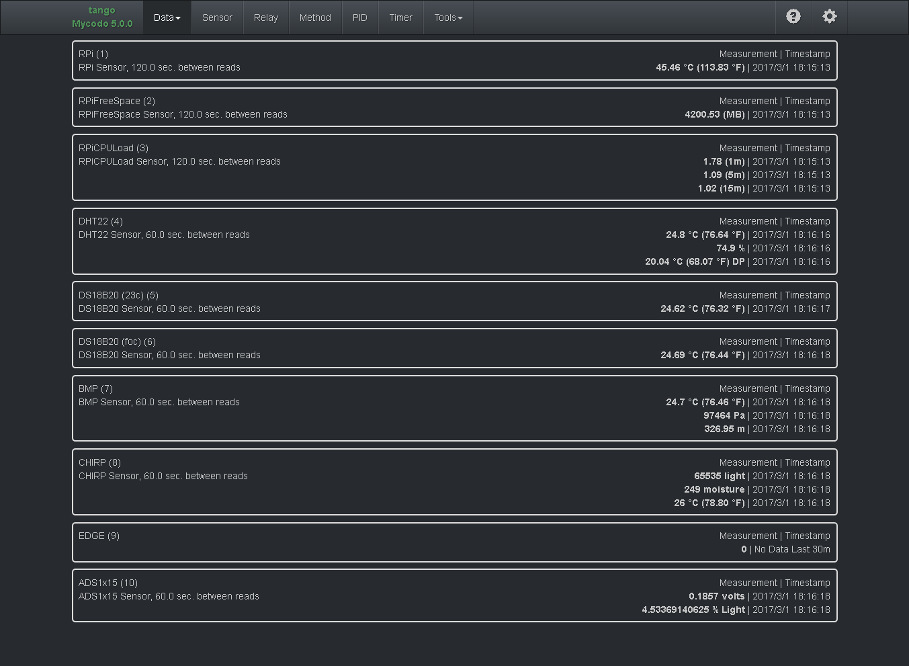Click the 4.53369140625 % Light reading
Viewport: 909px width, 666px height.
pos(693,610)
